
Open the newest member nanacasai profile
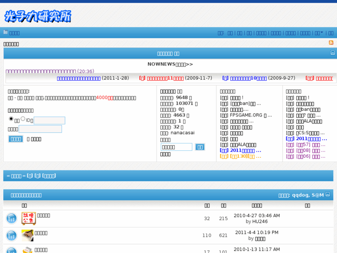click(183, 133)
